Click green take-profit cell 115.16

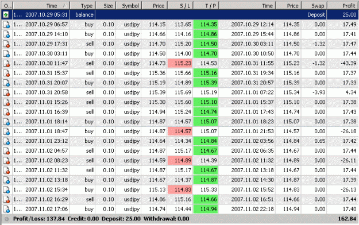click(x=206, y=73)
